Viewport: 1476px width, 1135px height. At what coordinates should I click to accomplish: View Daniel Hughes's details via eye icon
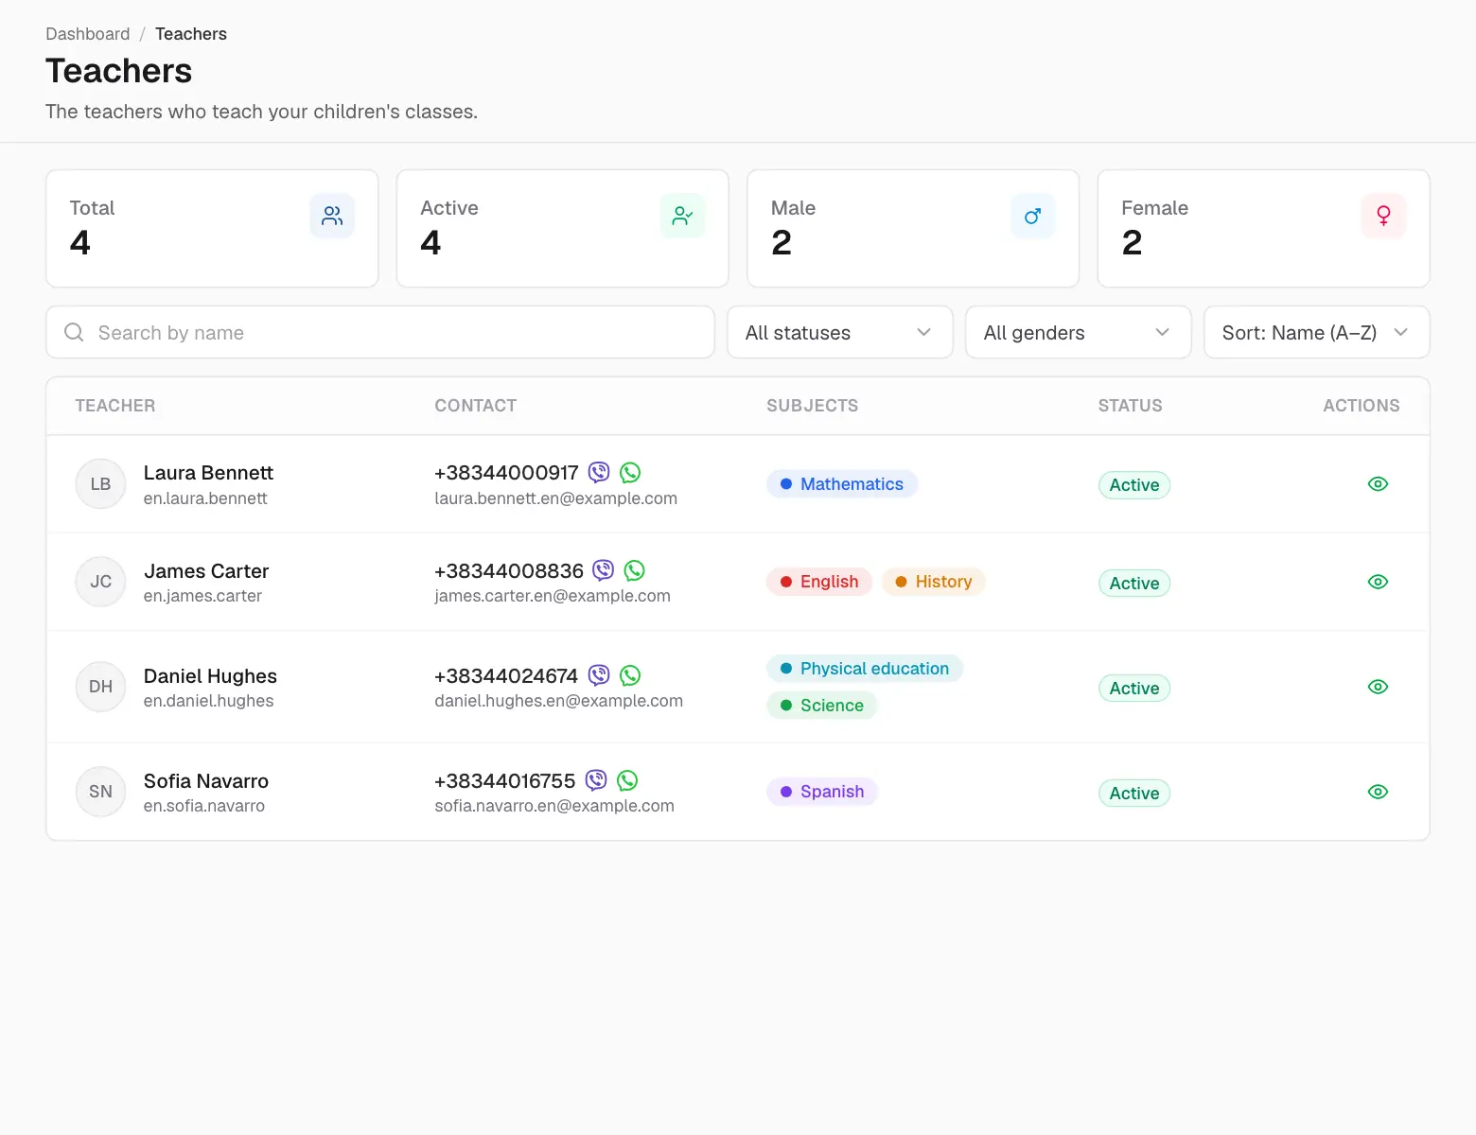pos(1378,687)
